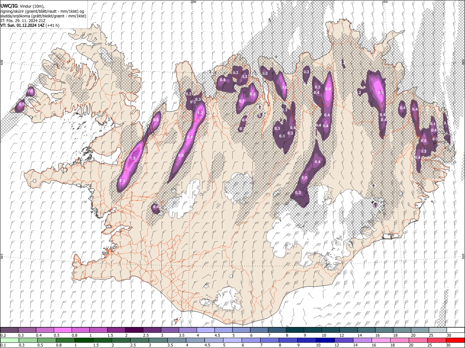Click the 3–3.5 gray-green swatch, lower scale

pos(158,340)
